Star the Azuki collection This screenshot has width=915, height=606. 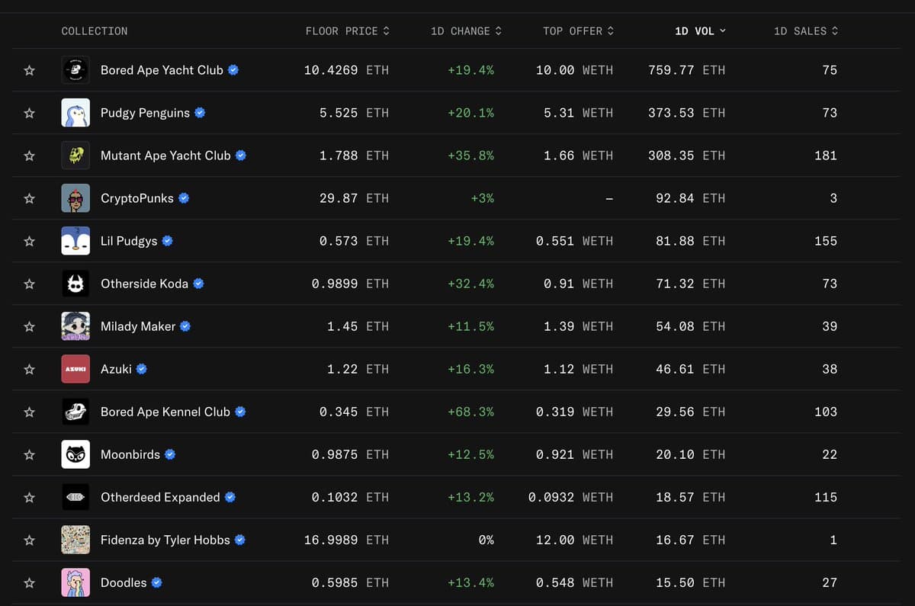click(29, 369)
